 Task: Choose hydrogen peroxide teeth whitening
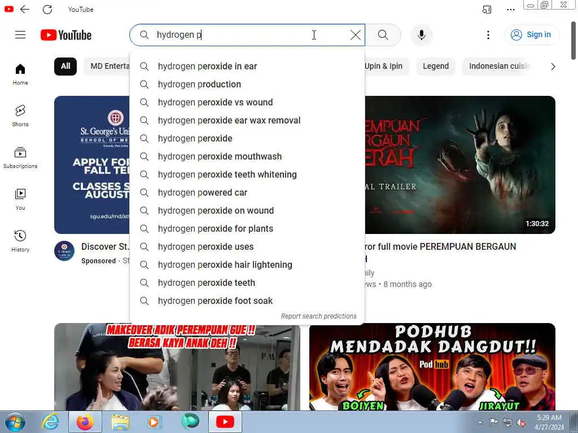click(x=247, y=175)
